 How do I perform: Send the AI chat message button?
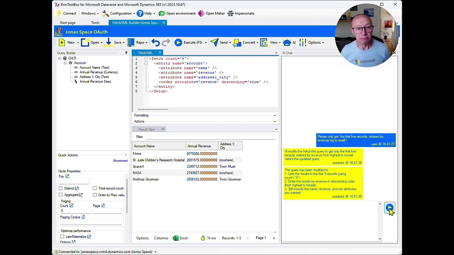coord(389,208)
